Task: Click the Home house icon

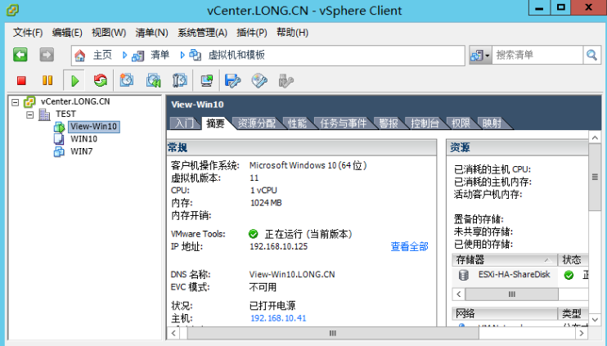Action: tap(79, 56)
